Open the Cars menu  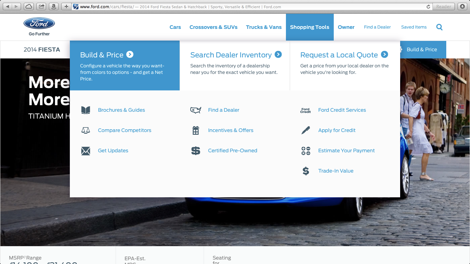tap(175, 27)
